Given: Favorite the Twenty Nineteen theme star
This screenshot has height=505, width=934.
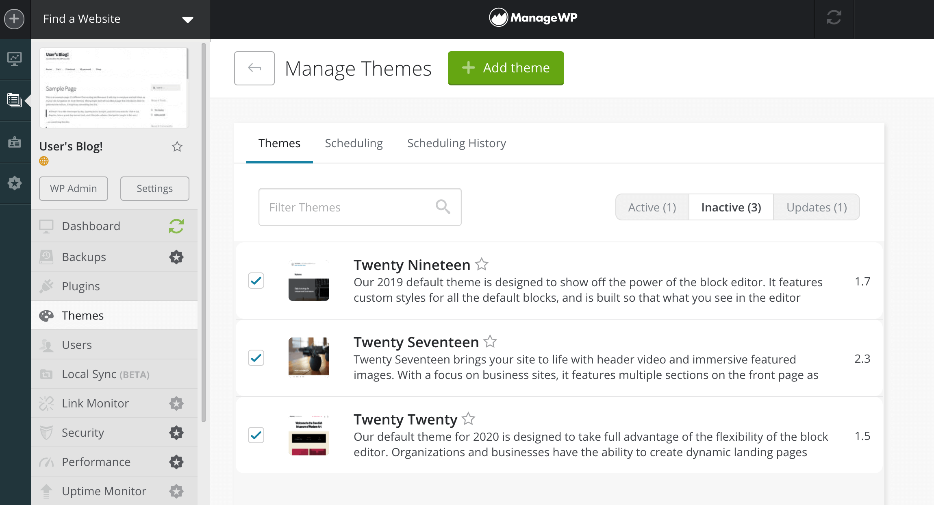Looking at the screenshot, I should coord(482,264).
